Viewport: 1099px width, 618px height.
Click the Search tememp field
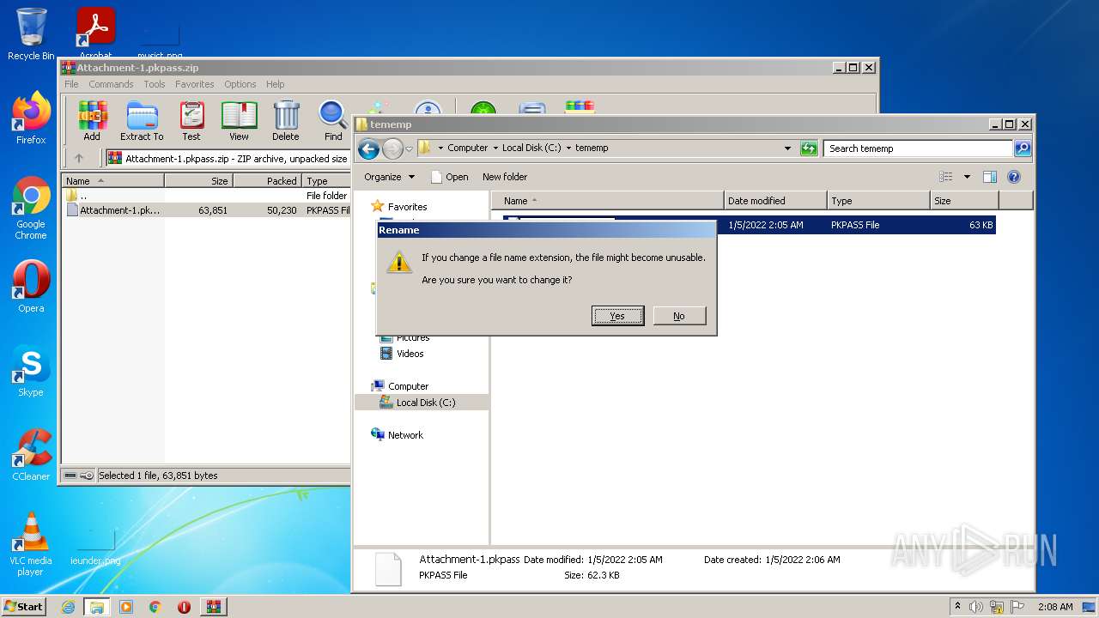pos(919,148)
